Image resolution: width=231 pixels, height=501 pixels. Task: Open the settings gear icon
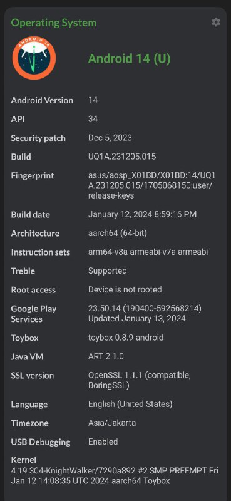pyautogui.click(x=216, y=23)
